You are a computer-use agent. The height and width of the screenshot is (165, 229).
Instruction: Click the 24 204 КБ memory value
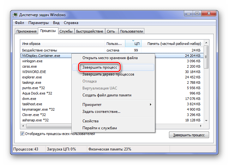click(193, 56)
